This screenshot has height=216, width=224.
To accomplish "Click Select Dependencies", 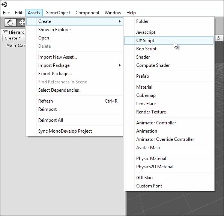I will pyautogui.click(x=75, y=90).
